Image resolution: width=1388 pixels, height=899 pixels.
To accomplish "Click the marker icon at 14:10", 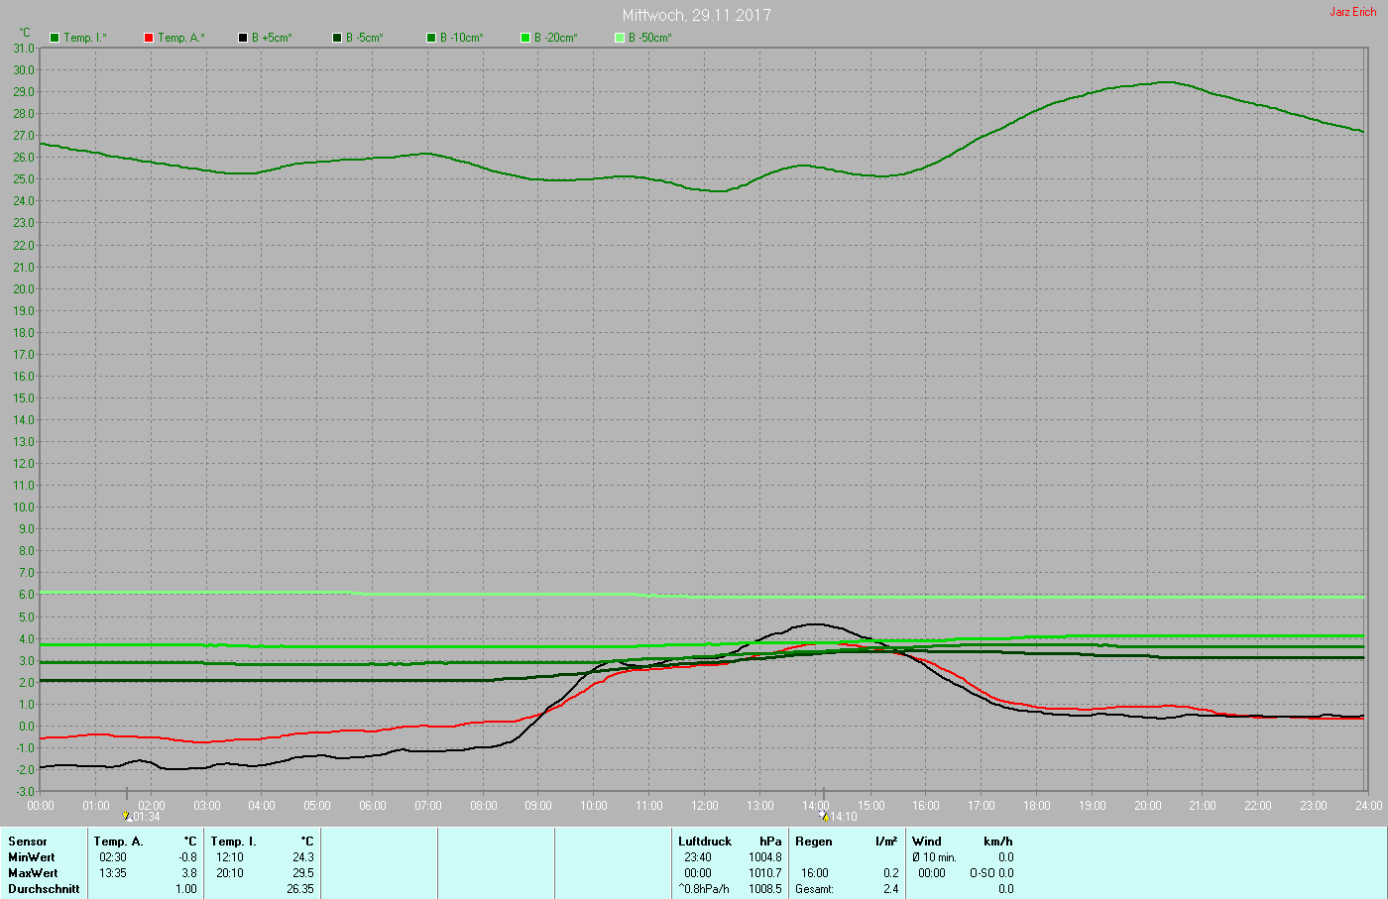I will [x=824, y=817].
